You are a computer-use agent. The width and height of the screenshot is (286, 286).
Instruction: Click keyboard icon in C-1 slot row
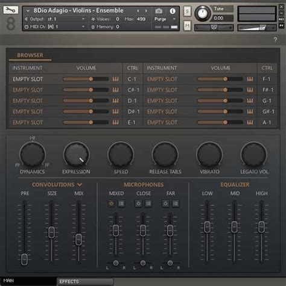(115, 79)
